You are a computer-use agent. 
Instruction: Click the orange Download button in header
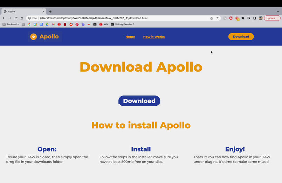pos(241,37)
